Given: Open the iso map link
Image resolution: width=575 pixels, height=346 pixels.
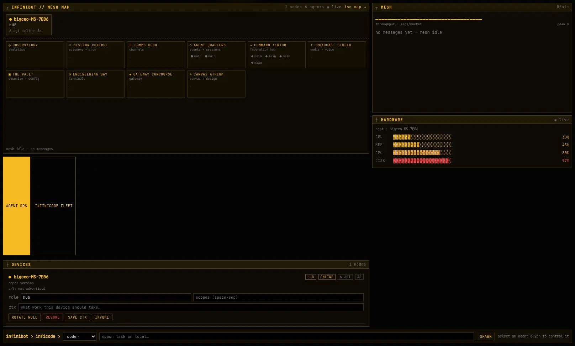Looking at the screenshot, I should click(x=355, y=7).
